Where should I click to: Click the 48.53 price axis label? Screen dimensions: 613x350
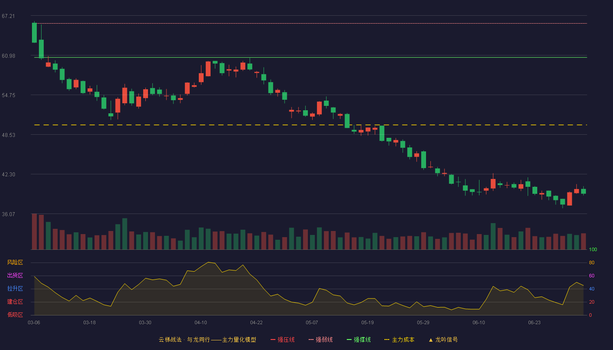pos(8,135)
